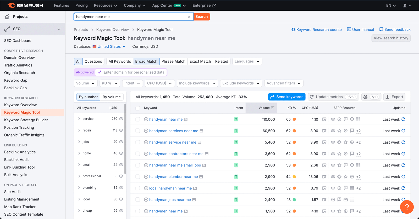Open Keyword Research course link
The width and height of the screenshot is (419, 219).
316,29
